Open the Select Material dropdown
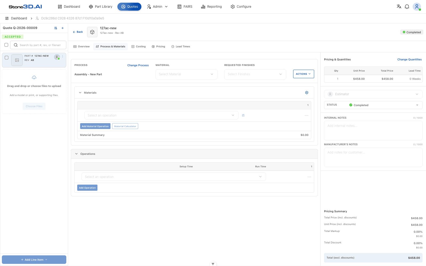426x266 pixels. pos(186,74)
